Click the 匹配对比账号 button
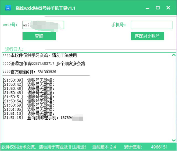This screenshot has width=177, height=151. 147,36
